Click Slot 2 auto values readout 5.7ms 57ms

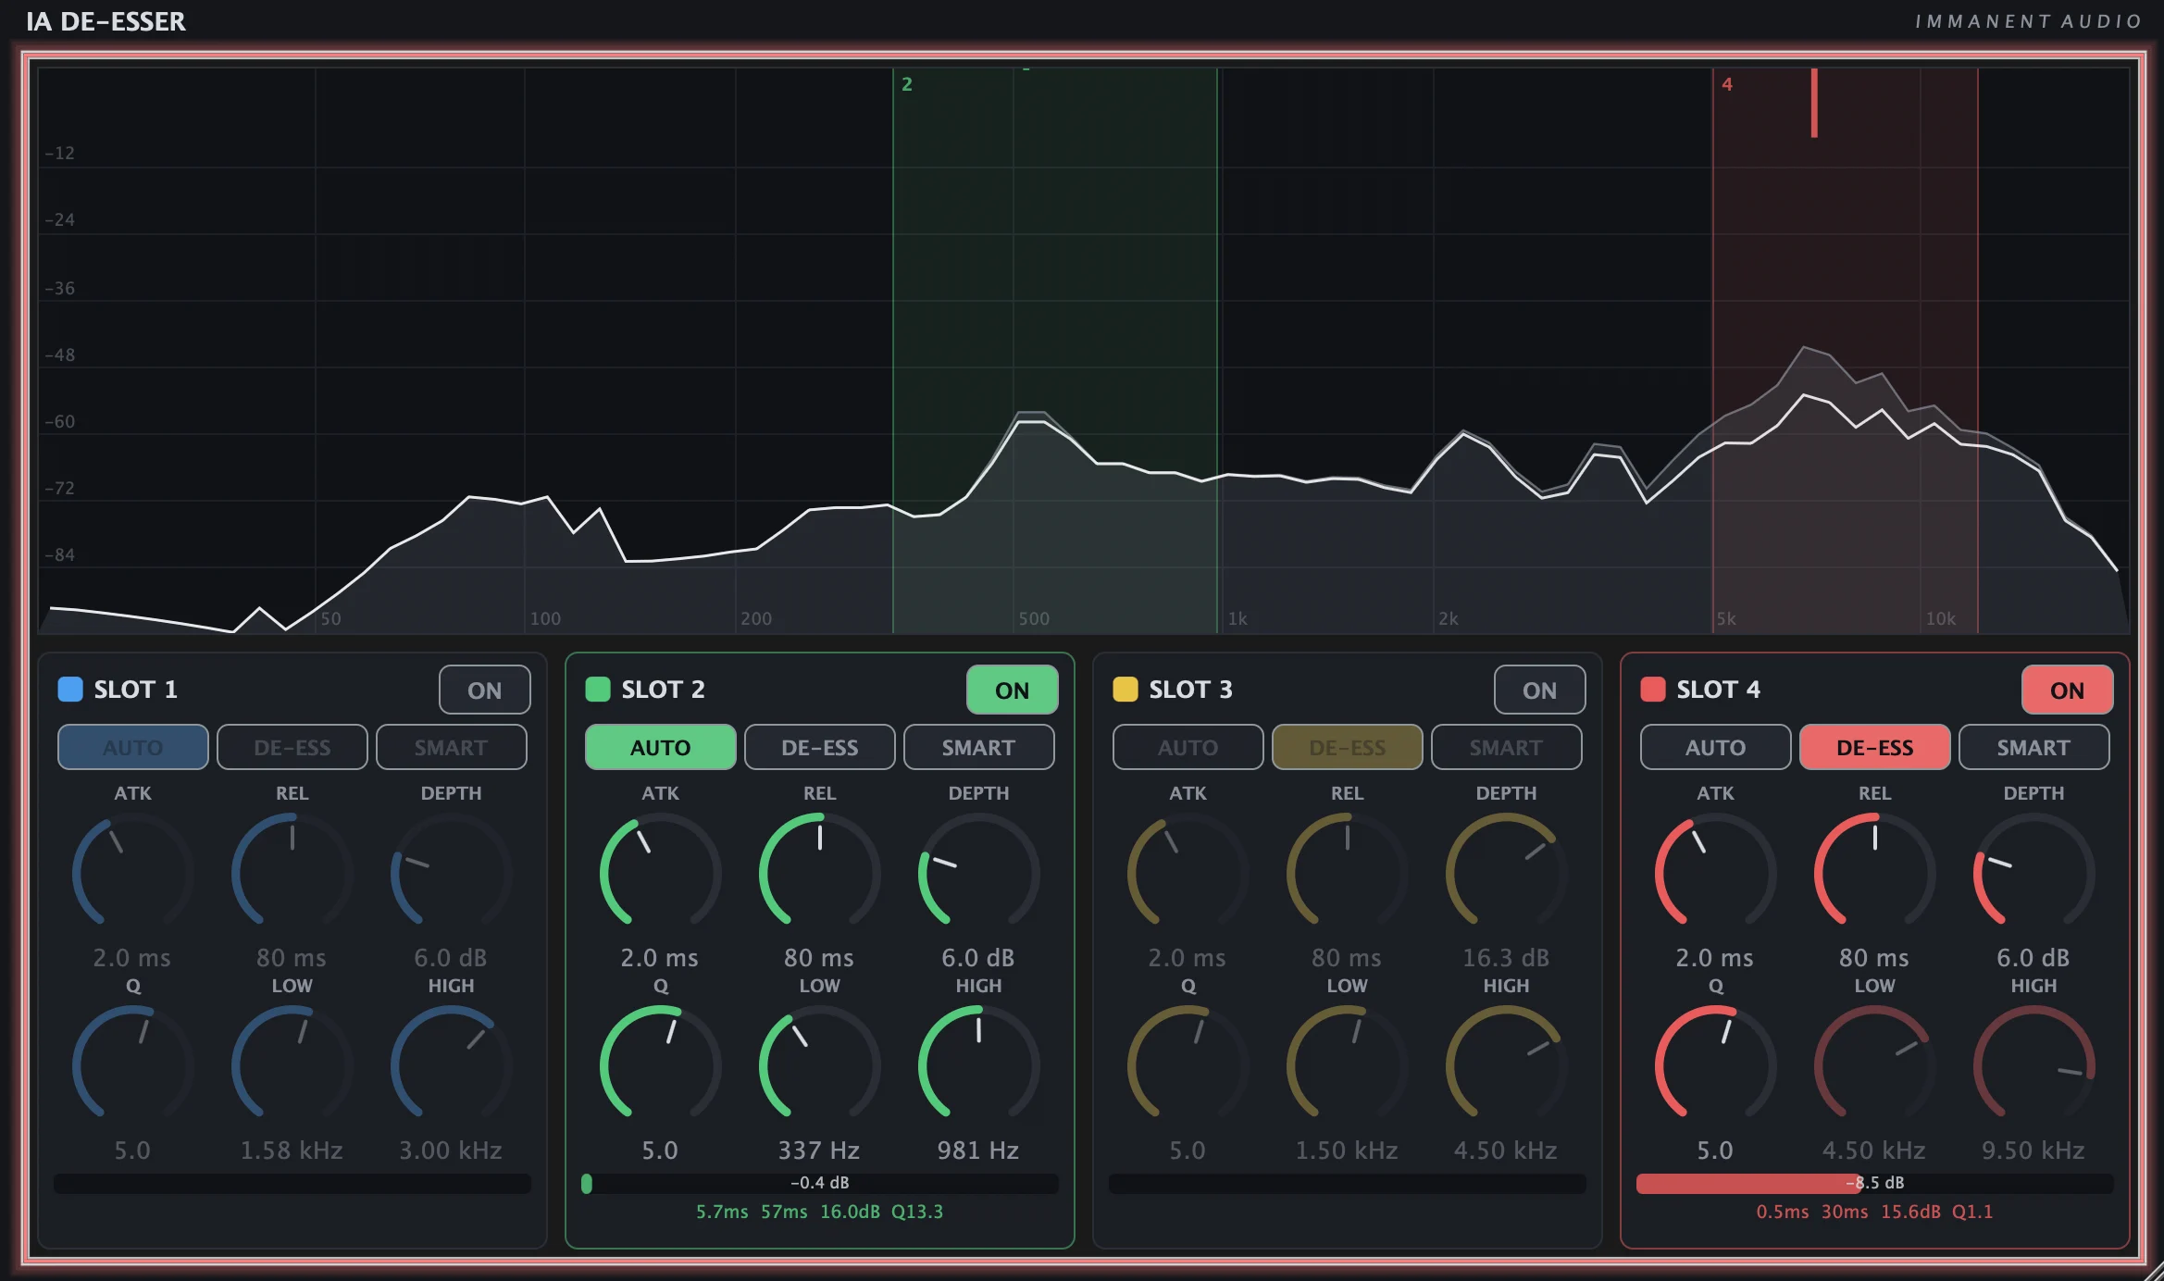point(820,1212)
